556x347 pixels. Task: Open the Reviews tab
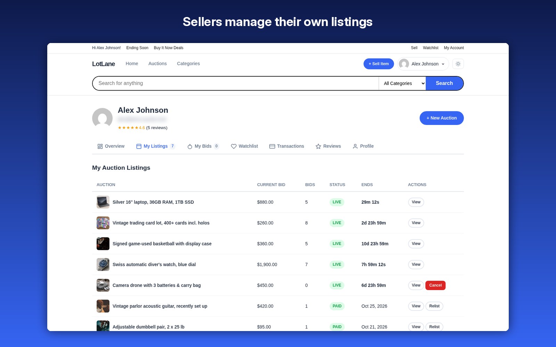pyautogui.click(x=328, y=146)
